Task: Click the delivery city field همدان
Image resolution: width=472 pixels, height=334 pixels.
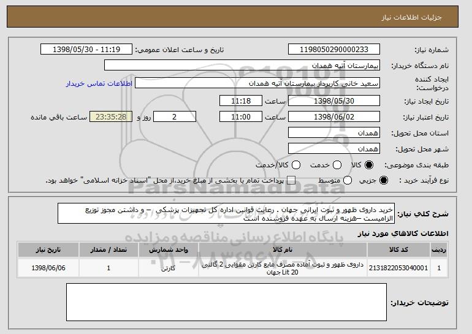Action: point(334,149)
